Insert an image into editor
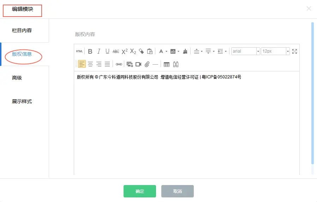 coord(130,64)
